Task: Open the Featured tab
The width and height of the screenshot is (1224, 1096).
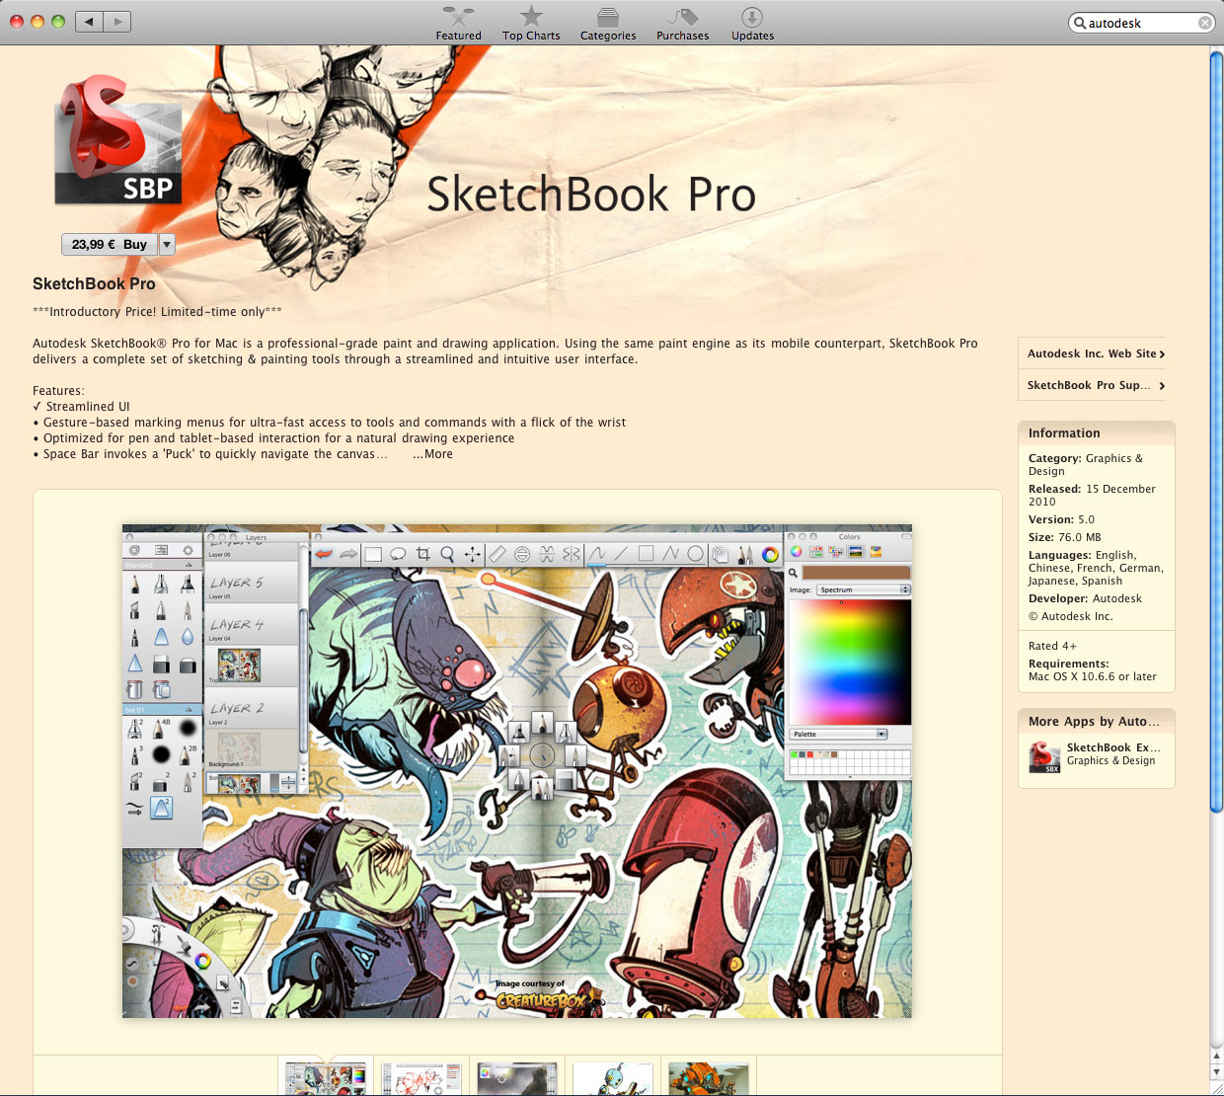Action: (458, 24)
